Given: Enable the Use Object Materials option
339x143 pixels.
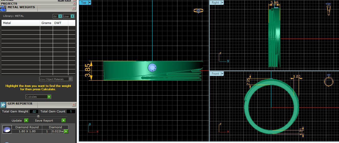Looking at the screenshot, I should pos(70,79).
